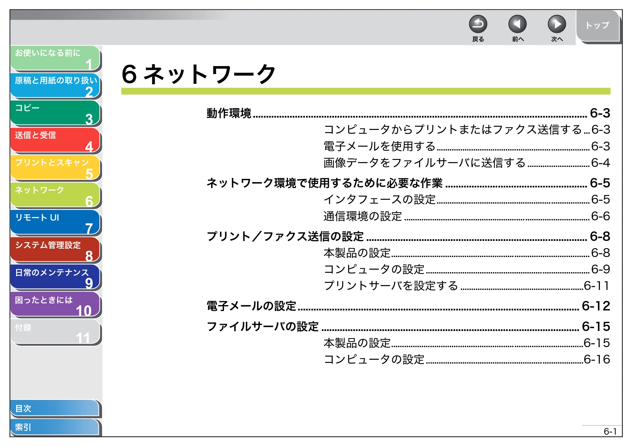Open chapter 11 付録 tab
632x447 pixels.
(x=55, y=332)
